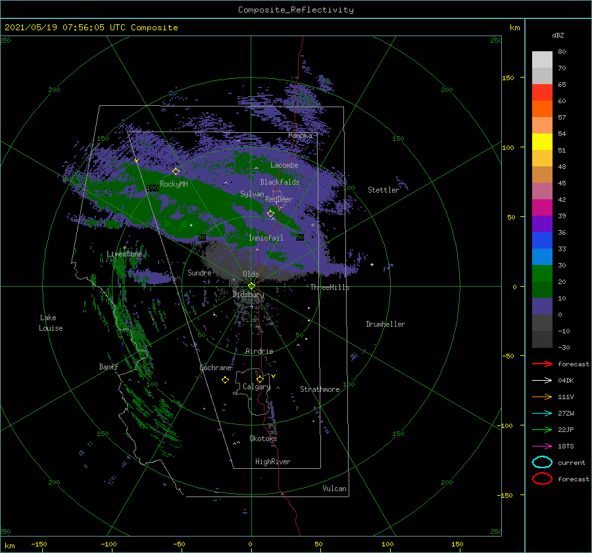Click the yellow radar-site marker at Olds
592x553 pixels.
point(251,286)
